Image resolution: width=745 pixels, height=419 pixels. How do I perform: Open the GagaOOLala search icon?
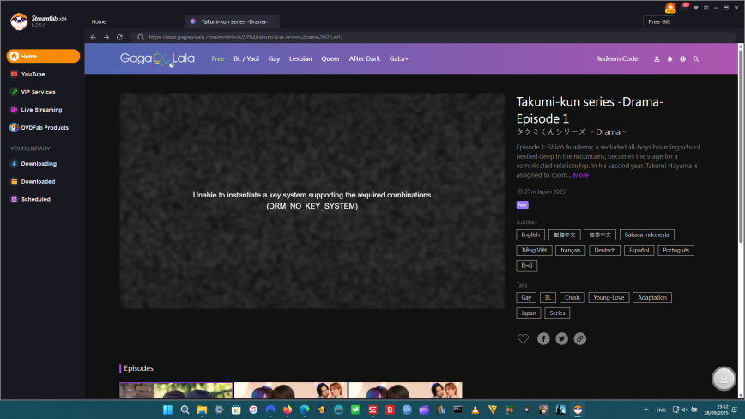[695, 59]
